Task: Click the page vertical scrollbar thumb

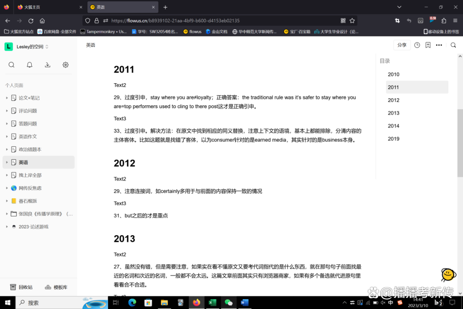Action: tap(460, 143)
